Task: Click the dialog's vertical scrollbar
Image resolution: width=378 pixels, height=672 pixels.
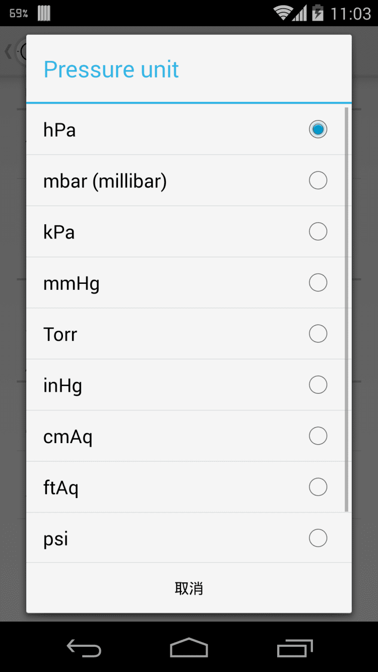Action: [x=347, y=309]
